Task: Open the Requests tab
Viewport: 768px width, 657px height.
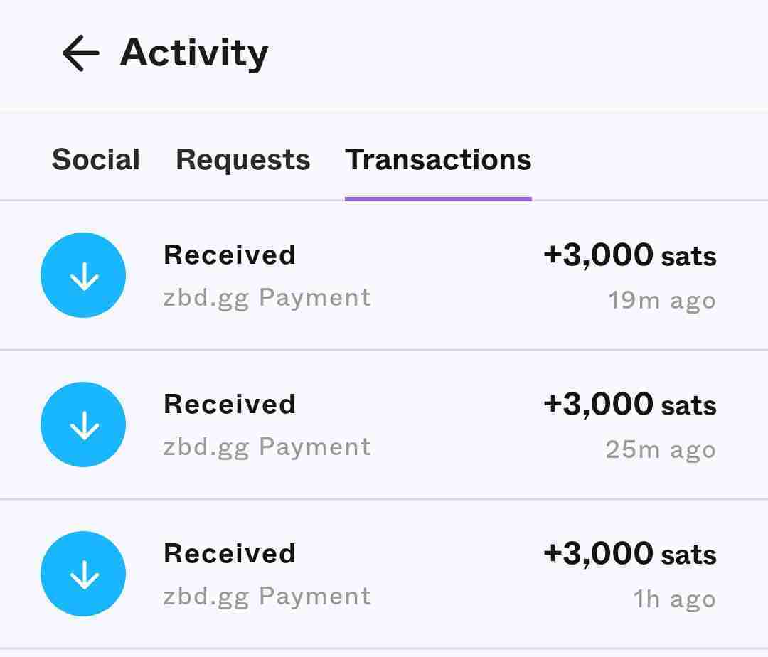Action: (242, 159)
